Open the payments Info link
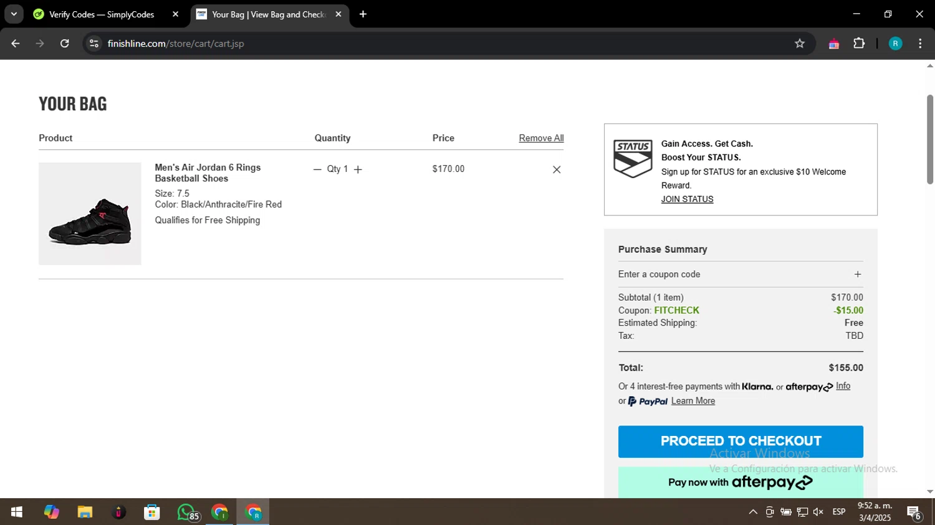The image size is (935, 525). tap(843, 386)
